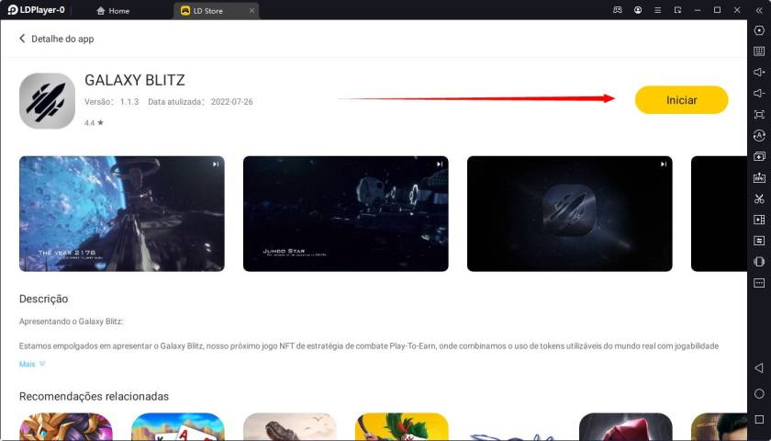This screenshot has height=441, width=771.
Task: Collapse the right sidebar with double chevron
Action: tap(758, 10)
